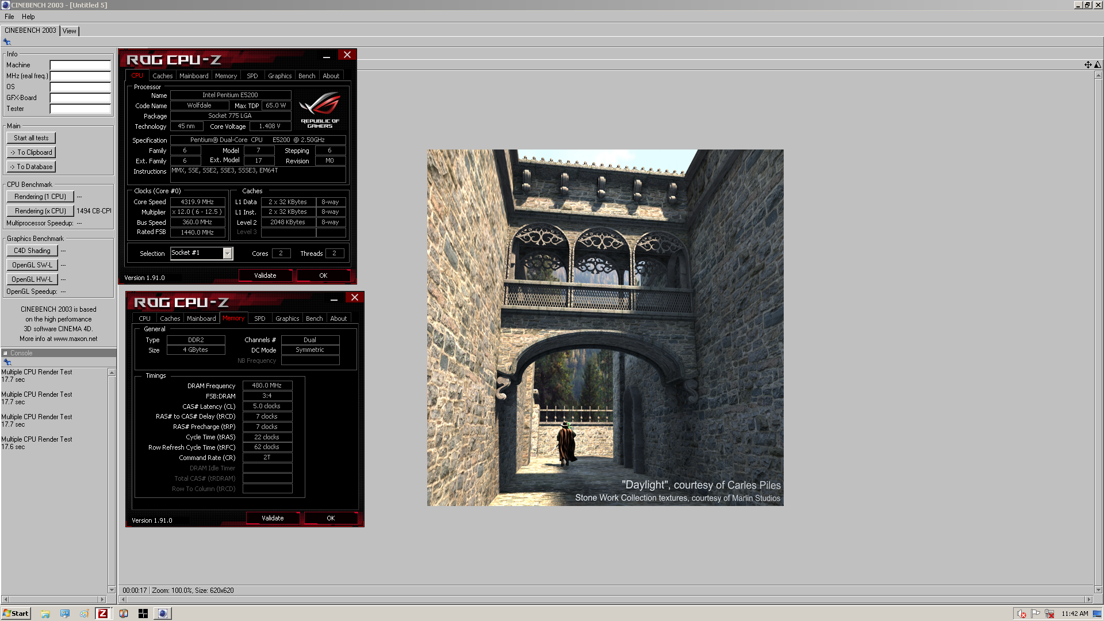The image size is (1104, 621).
Task: Click the console scrollbar up arrow
Action: tap(112, 373)
